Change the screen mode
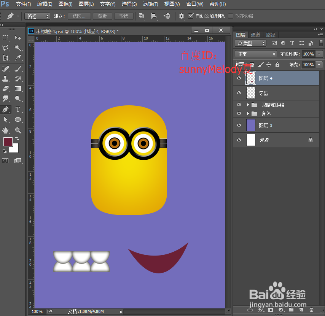Screen dimensions: 325x316 click(18, 161)
